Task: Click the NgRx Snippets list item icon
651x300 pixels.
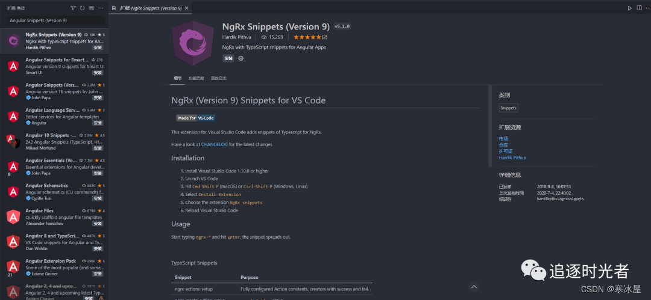Action: [13, 41]
